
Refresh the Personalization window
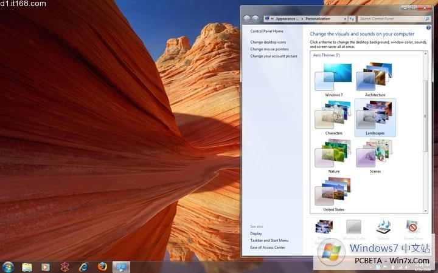352,19
